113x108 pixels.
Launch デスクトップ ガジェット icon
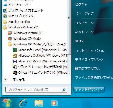click(x=5, y=11)
